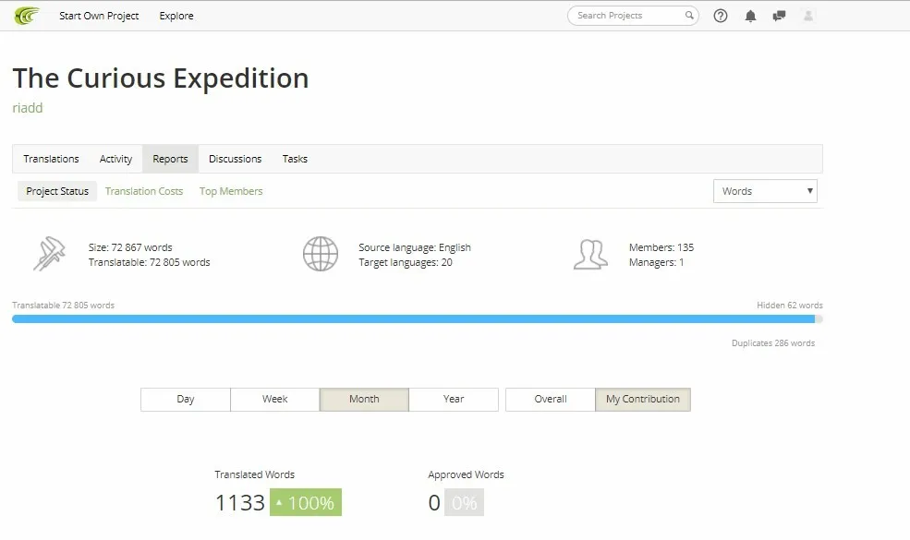Switch to the Tasks tab
This screenshot has width=910, height=540.
pos(295,159)
